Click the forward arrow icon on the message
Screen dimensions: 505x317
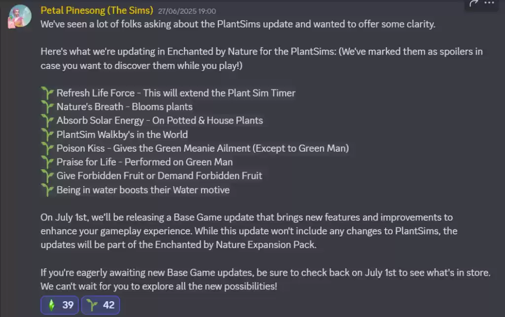pyautogui.click(x=474, y=3)
